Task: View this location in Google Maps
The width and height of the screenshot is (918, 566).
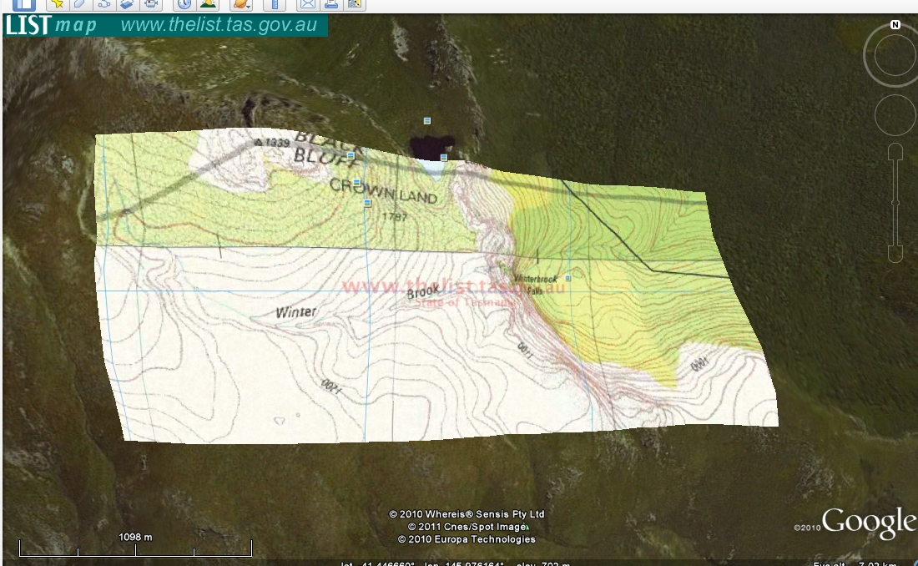Action: point(354,5)
